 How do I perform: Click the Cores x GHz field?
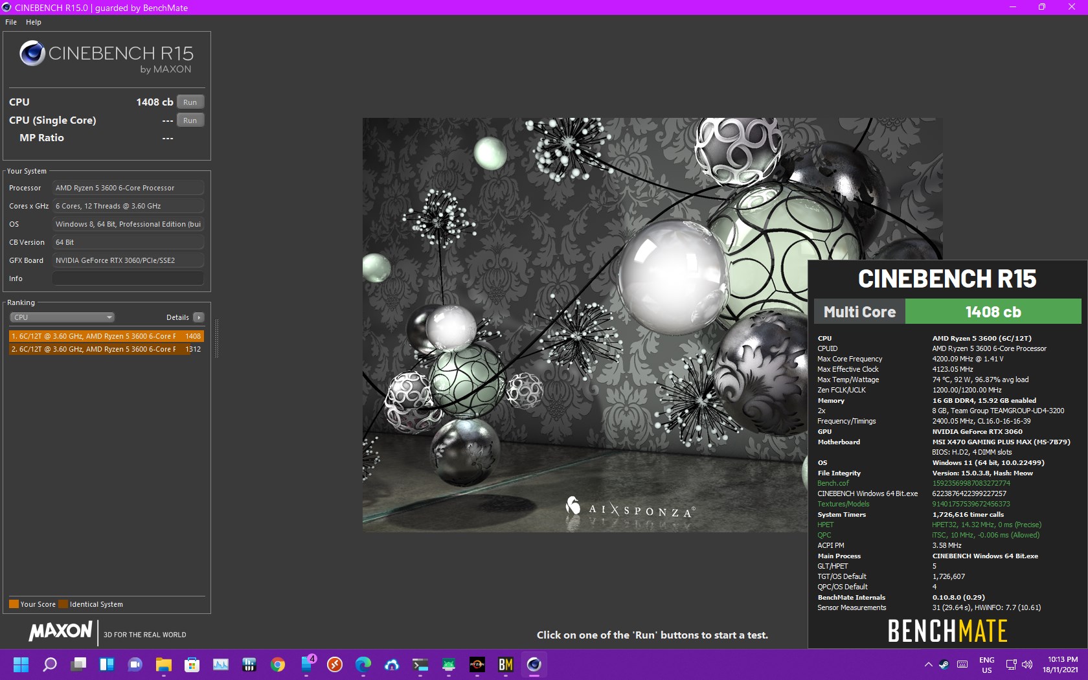coord(128,206)
